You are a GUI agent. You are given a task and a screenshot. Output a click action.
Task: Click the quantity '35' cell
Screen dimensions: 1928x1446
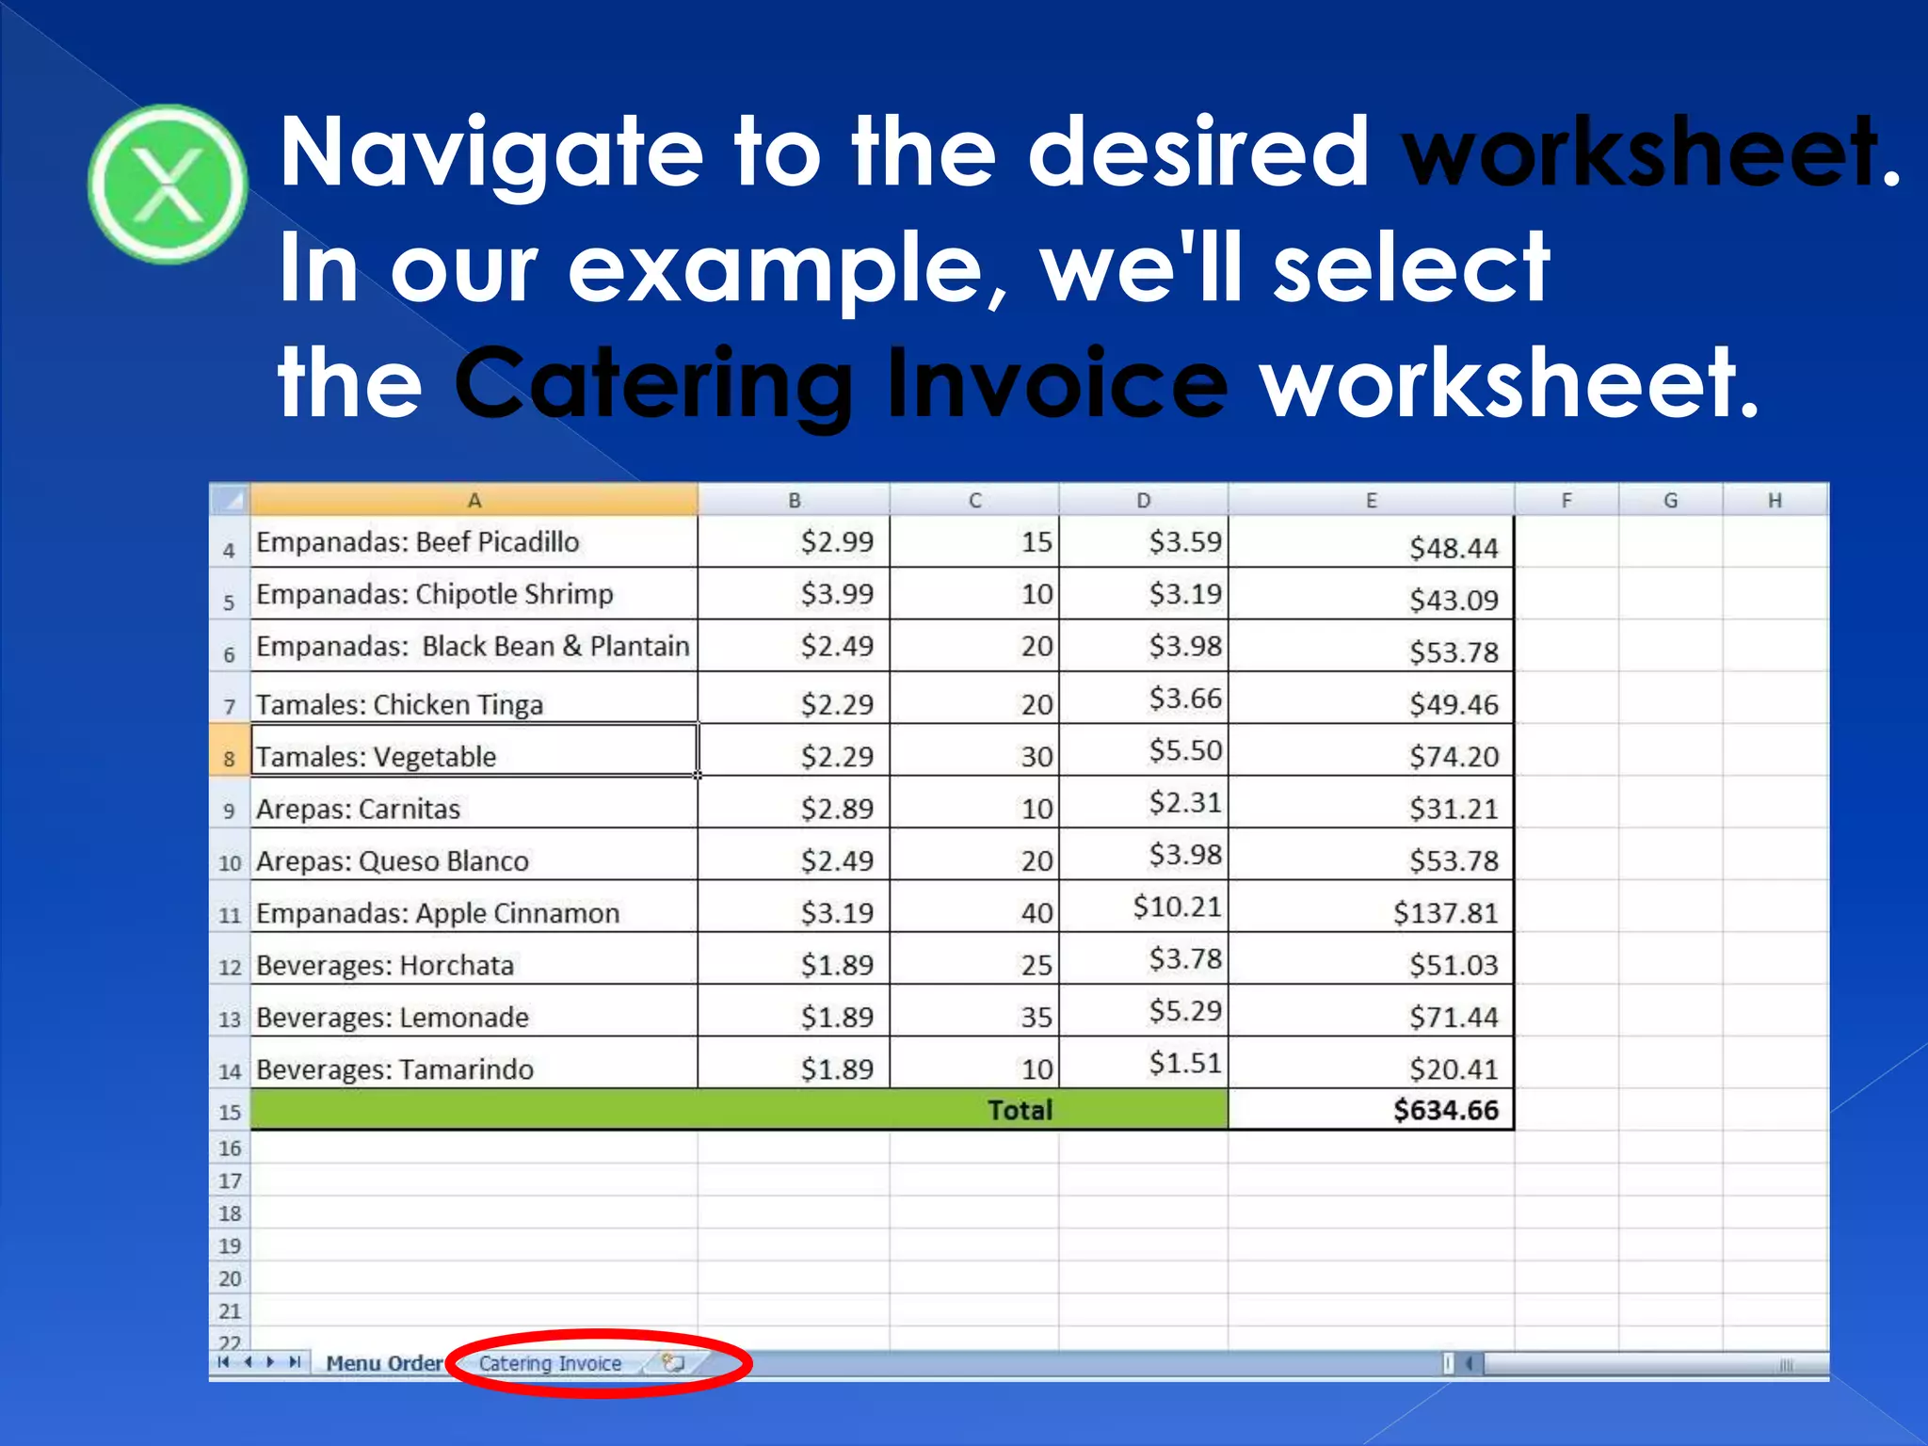[x=974, y=1011]
